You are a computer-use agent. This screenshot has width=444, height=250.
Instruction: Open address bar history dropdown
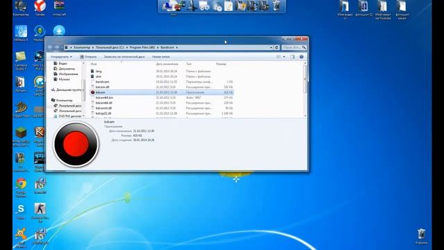click(271, 47)
